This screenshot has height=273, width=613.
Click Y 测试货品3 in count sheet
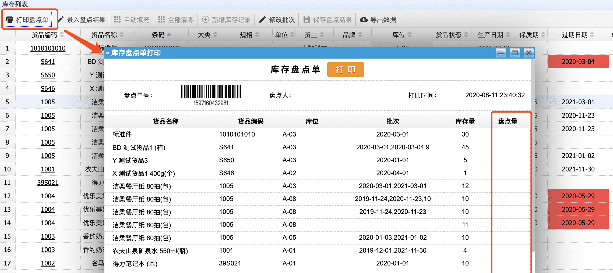click(130, 160)
